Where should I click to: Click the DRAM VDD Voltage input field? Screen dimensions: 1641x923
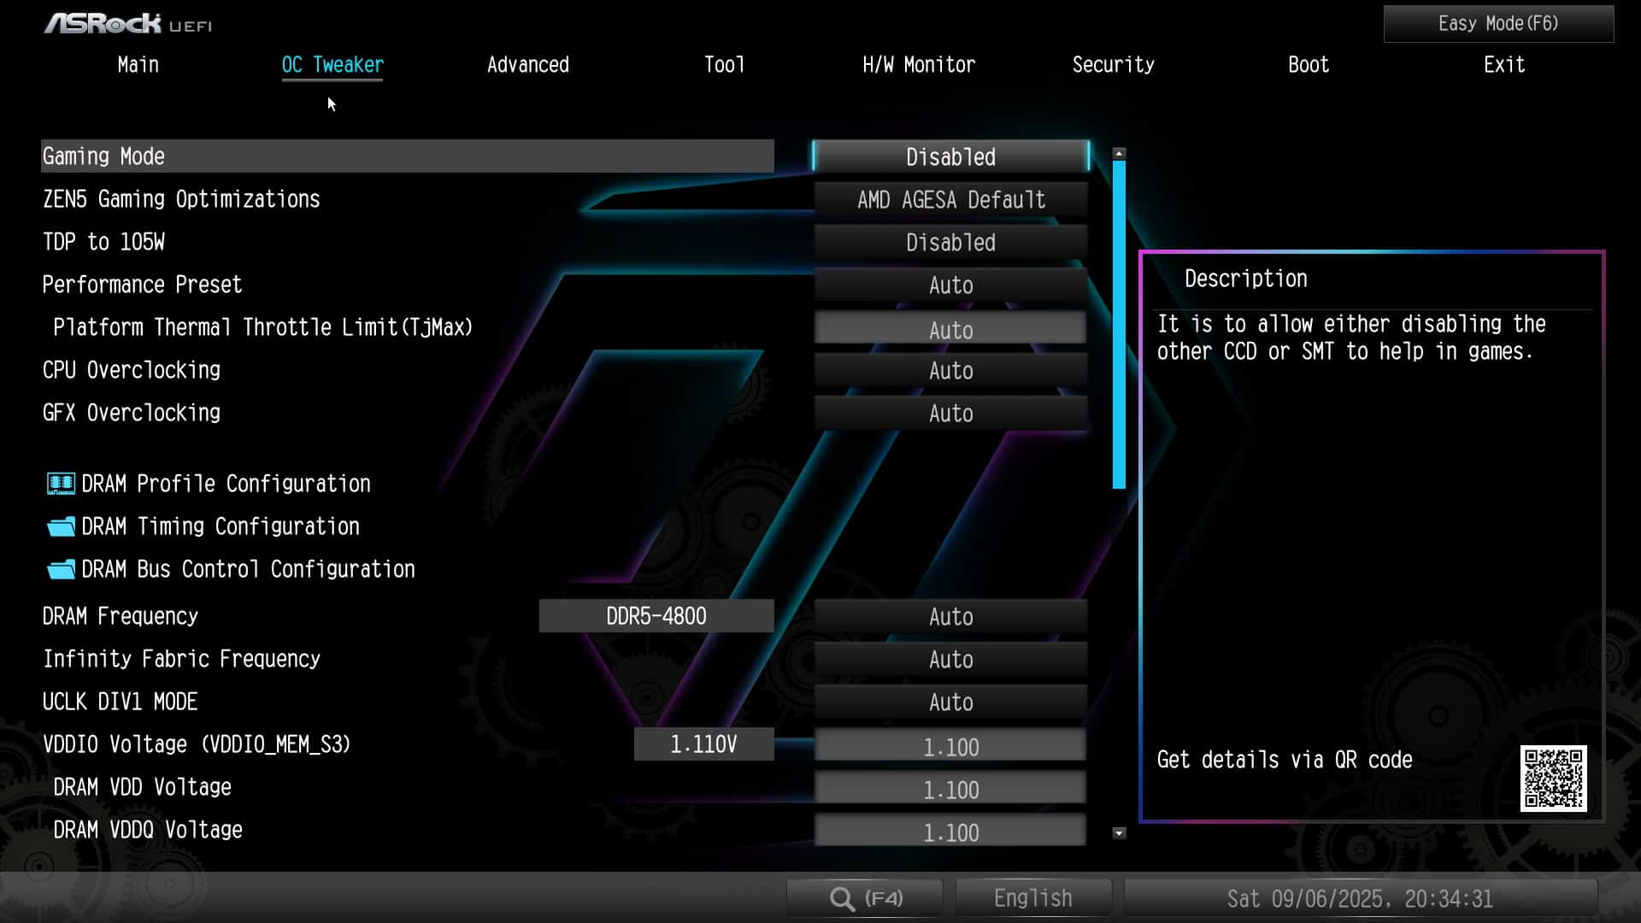(x=950, y=790)
